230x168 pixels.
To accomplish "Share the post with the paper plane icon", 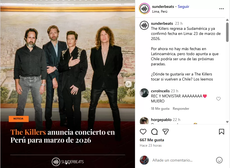I will tap(165, 132).
